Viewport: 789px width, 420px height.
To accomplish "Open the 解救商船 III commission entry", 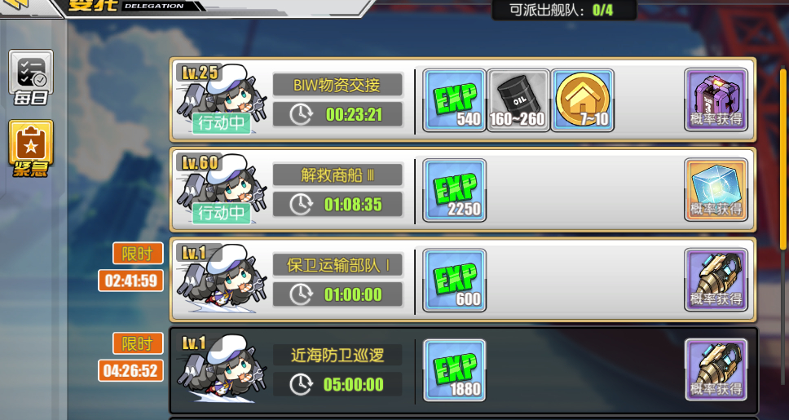I will pyautogui.click(x=463, y=190).
